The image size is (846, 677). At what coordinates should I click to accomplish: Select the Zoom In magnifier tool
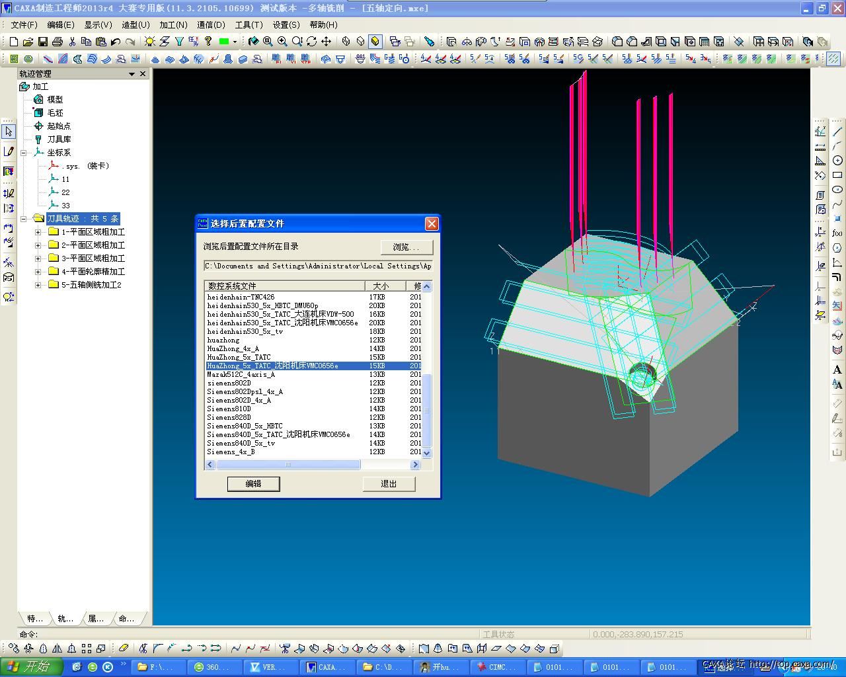[x=282, y=42]
